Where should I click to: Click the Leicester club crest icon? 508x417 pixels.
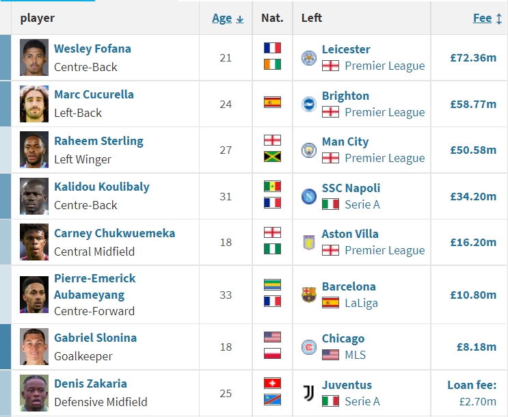309,58
